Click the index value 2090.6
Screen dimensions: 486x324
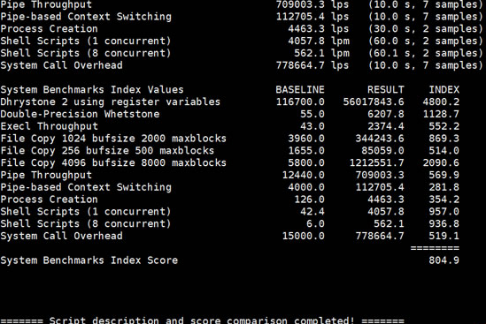(x=441, y=163)
